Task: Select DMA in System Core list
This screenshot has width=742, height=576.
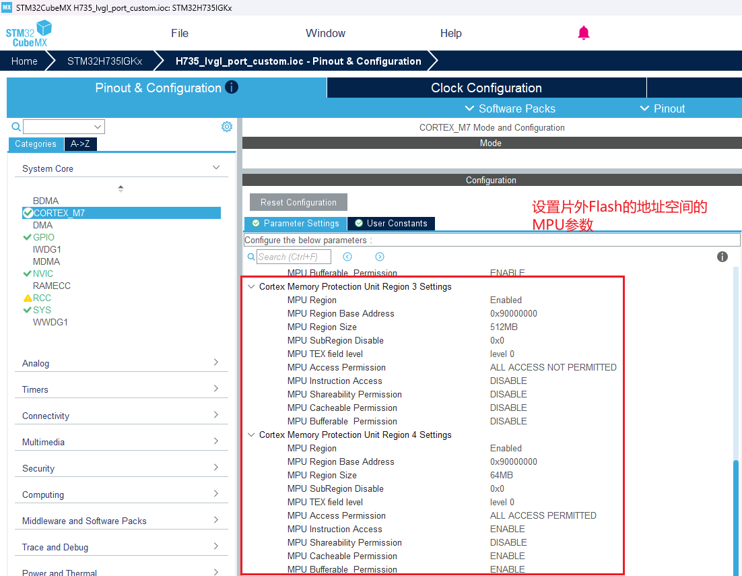Action: (x=42, y=225)
